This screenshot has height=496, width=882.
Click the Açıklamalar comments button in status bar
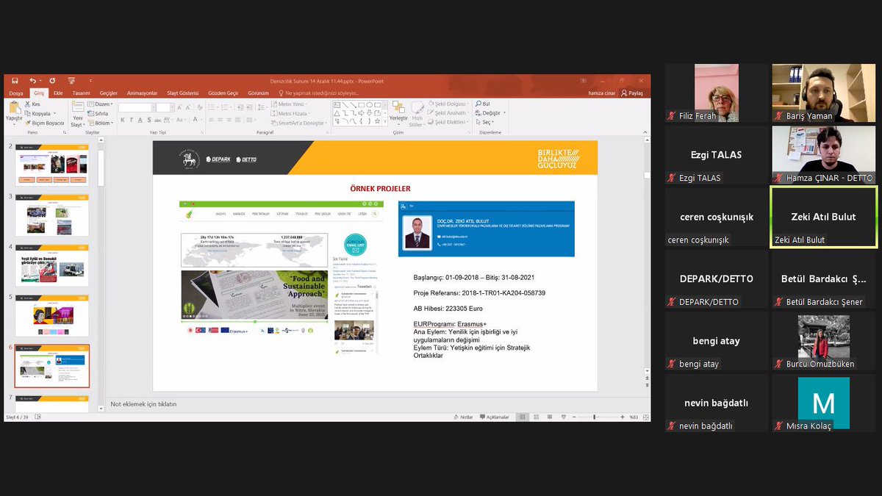pos(494,417)
